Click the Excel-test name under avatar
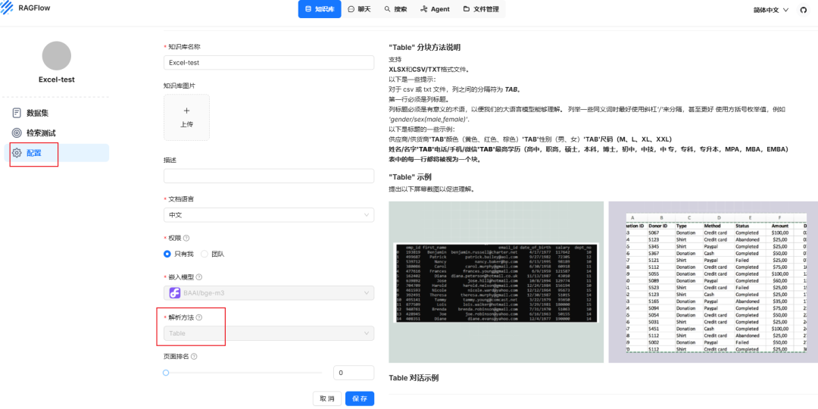This screenshot has width=818, height=409. pos(56,80)
